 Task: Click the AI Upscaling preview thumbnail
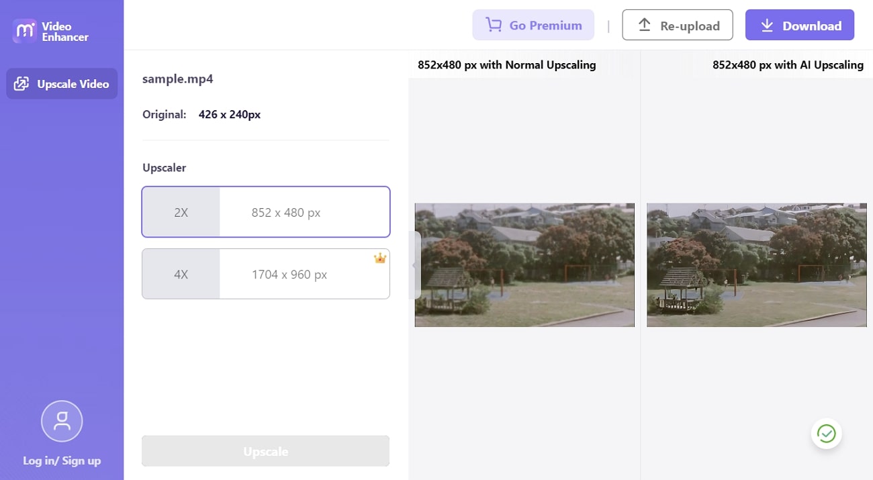click(x=756, y=265)
